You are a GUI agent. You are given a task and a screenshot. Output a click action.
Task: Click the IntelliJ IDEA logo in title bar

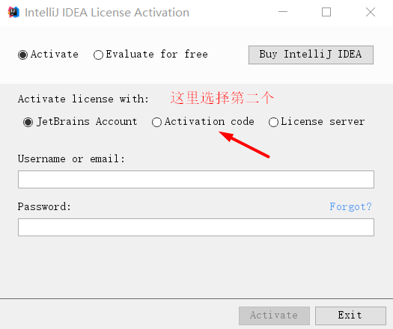(13, 12)
